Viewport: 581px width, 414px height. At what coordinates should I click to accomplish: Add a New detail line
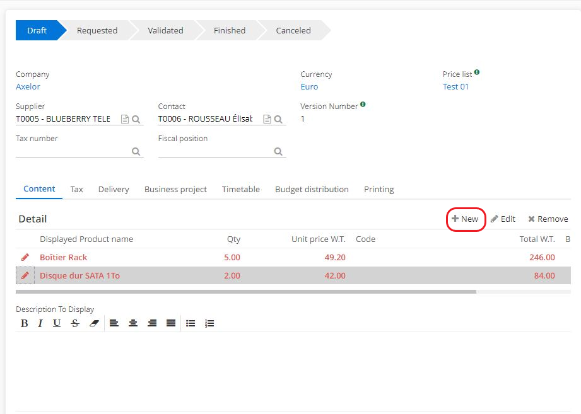(466, 219)
